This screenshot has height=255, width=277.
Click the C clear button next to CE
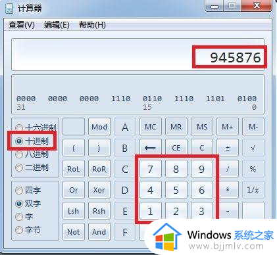pyautogui.click(x=202, y=148)
